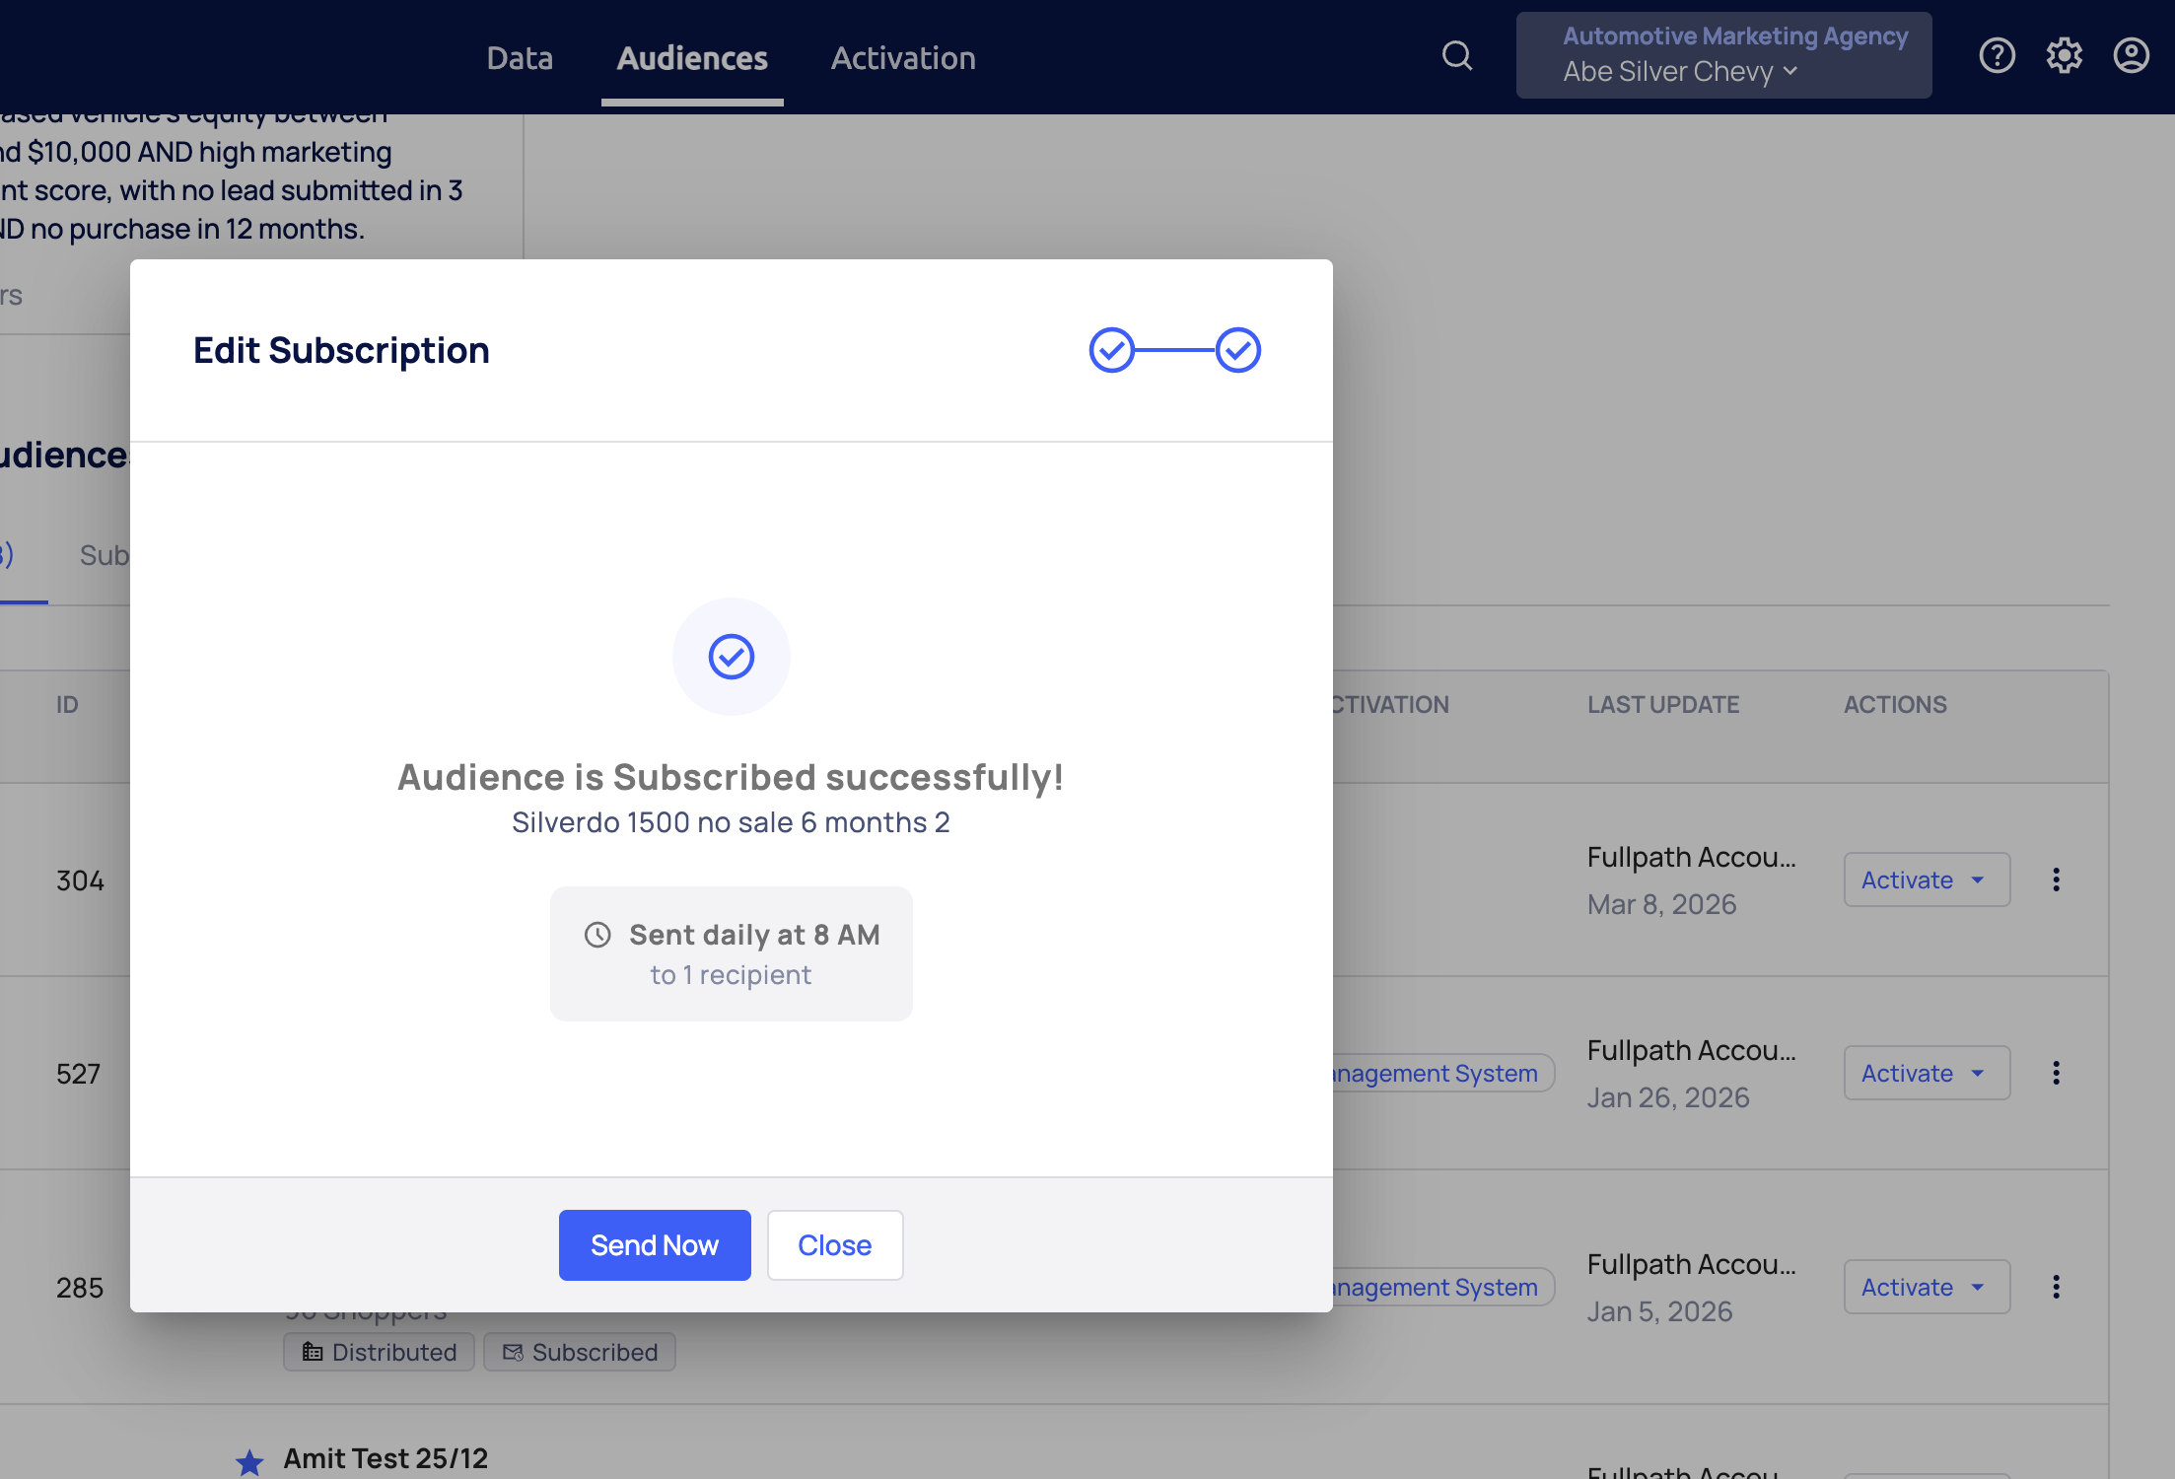
Task: Open more options for audience 285
Action: [2057, 1287]
